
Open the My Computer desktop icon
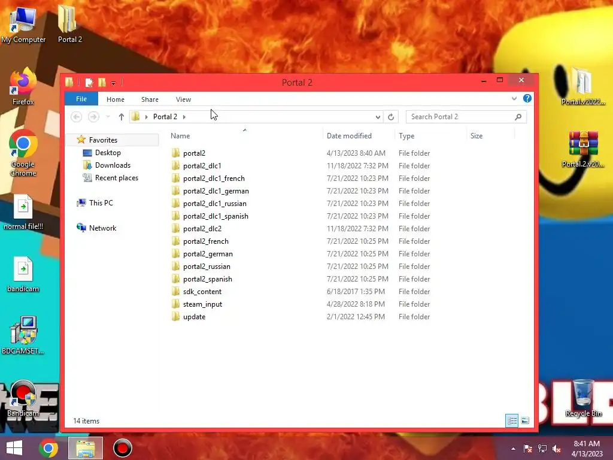[23, 24]
